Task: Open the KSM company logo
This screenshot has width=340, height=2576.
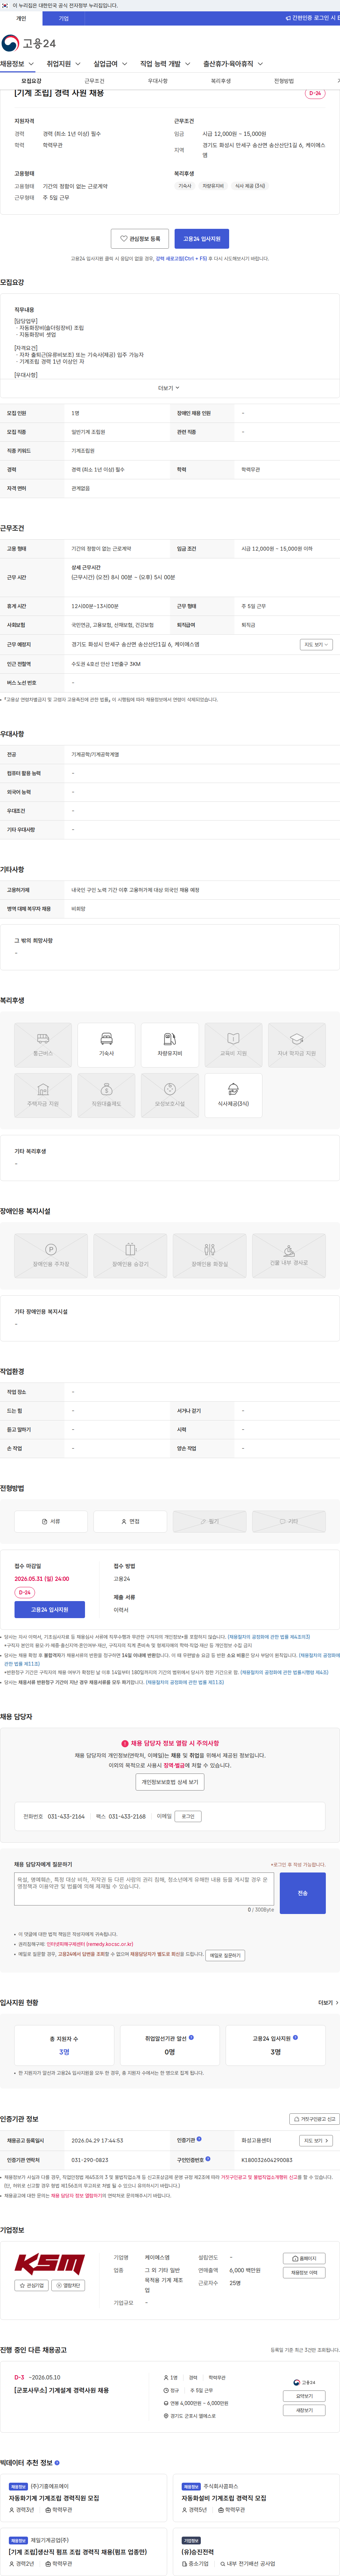Action: tap(50, 2264)
